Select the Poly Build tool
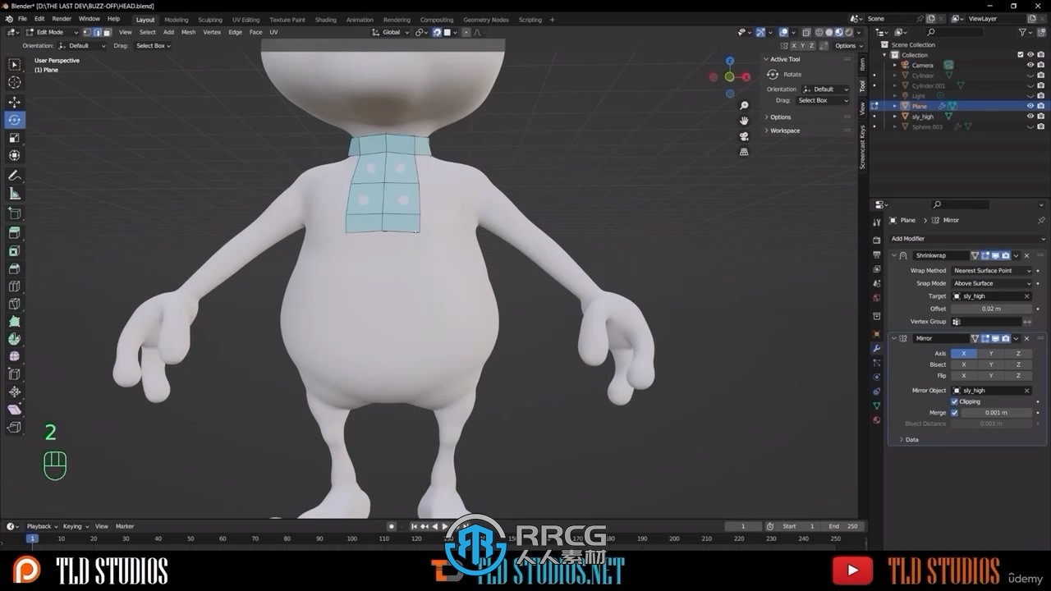Screen dimensions: 1051x591 [x=15, y=322]
